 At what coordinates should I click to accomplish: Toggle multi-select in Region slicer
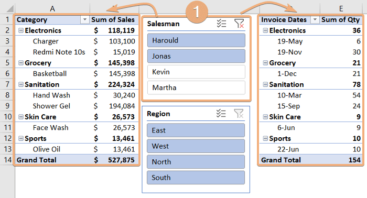tap(221, 113)
